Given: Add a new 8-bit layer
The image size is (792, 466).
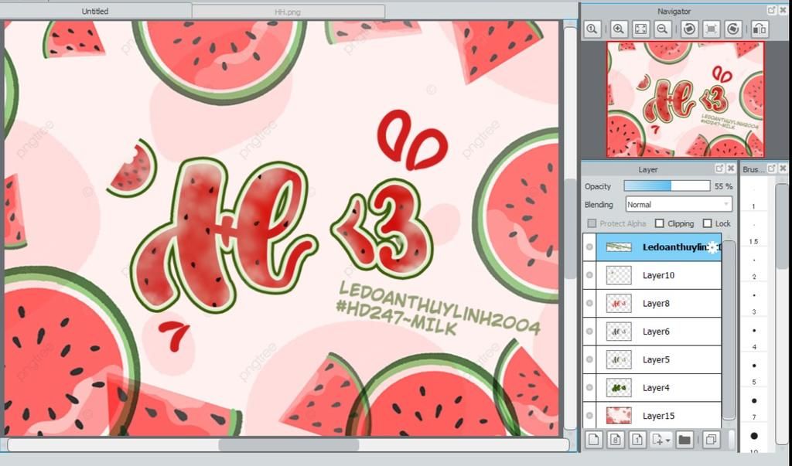Looking at the screenshot, I should pyautogui.click(x=615, y=440).
